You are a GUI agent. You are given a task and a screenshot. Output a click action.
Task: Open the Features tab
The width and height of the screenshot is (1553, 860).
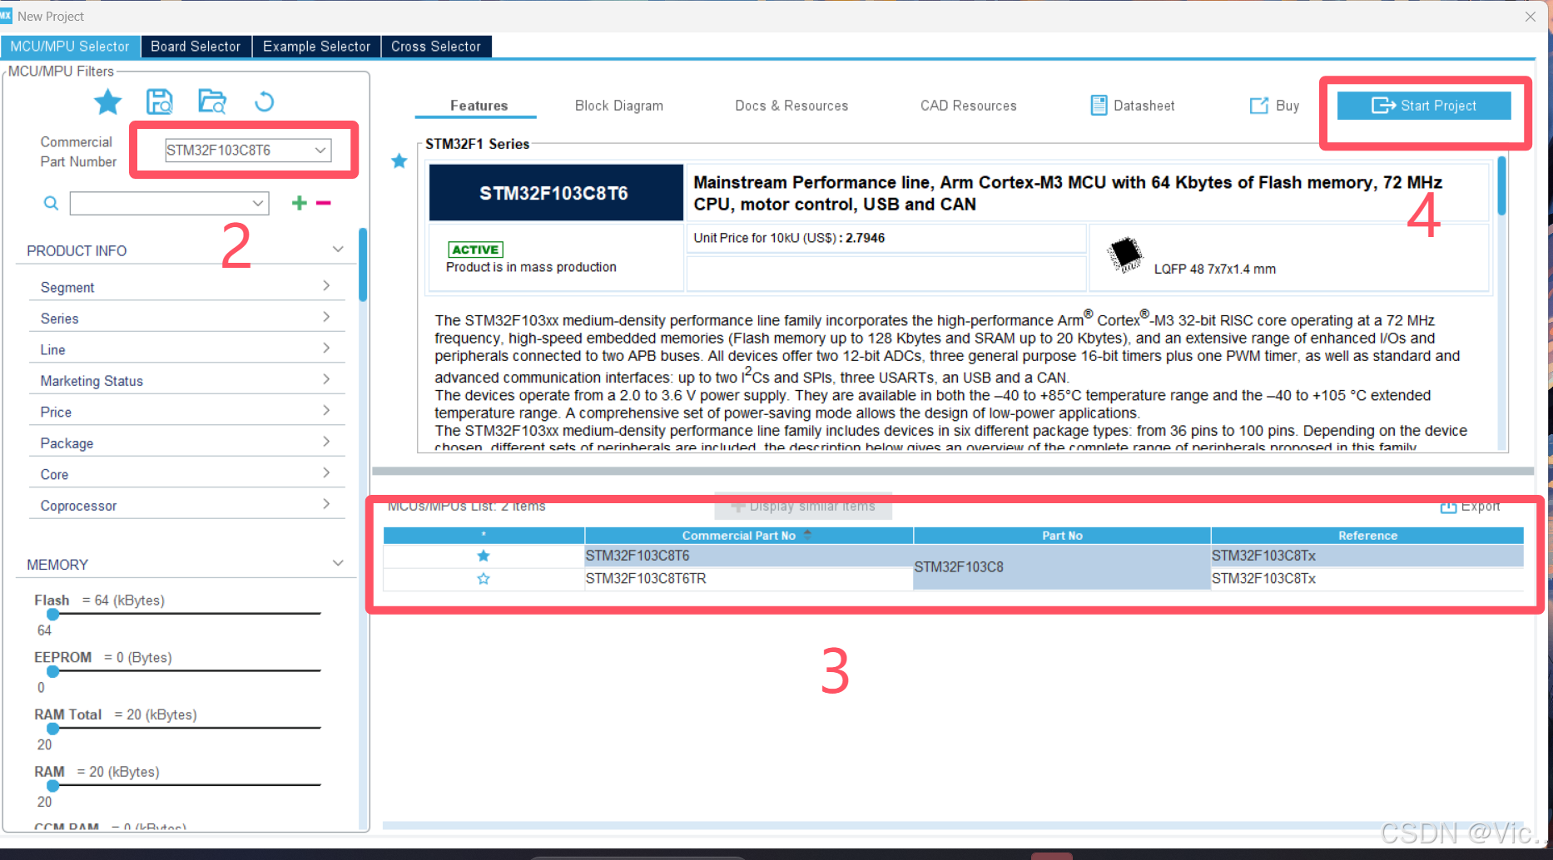(x=479, y=106)
